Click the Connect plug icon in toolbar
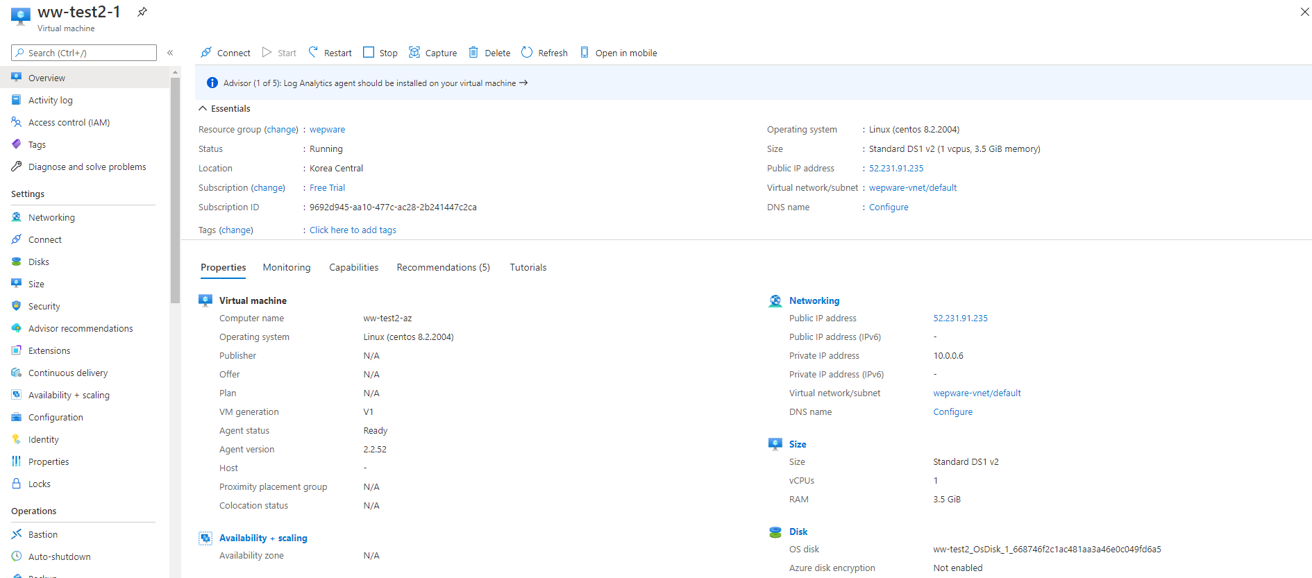This screenshot has width=1312, height=578. point(206,52)
